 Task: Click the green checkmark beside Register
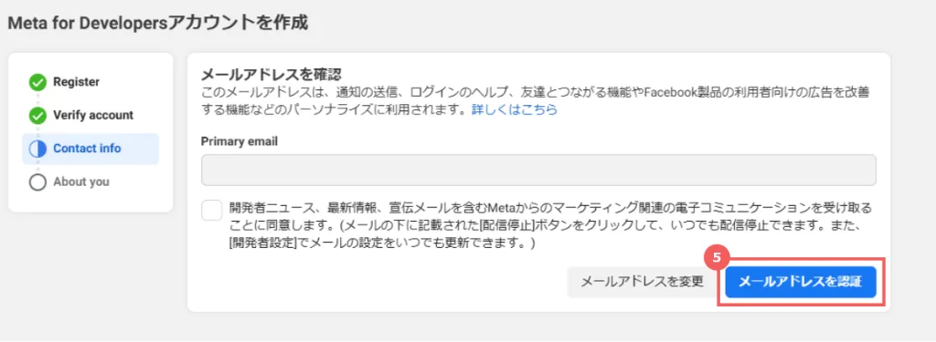(x=37, y=82)
